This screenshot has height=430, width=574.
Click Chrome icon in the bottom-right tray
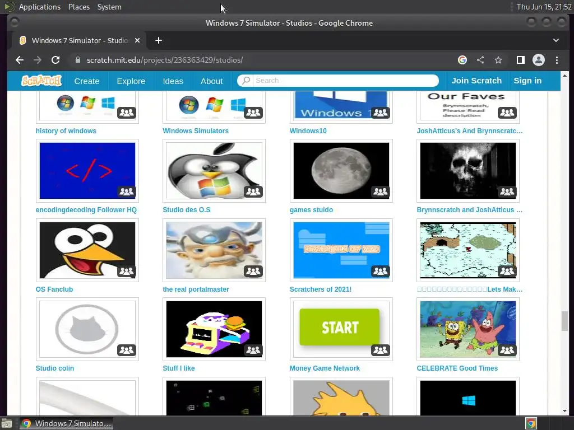click(531, 423)
